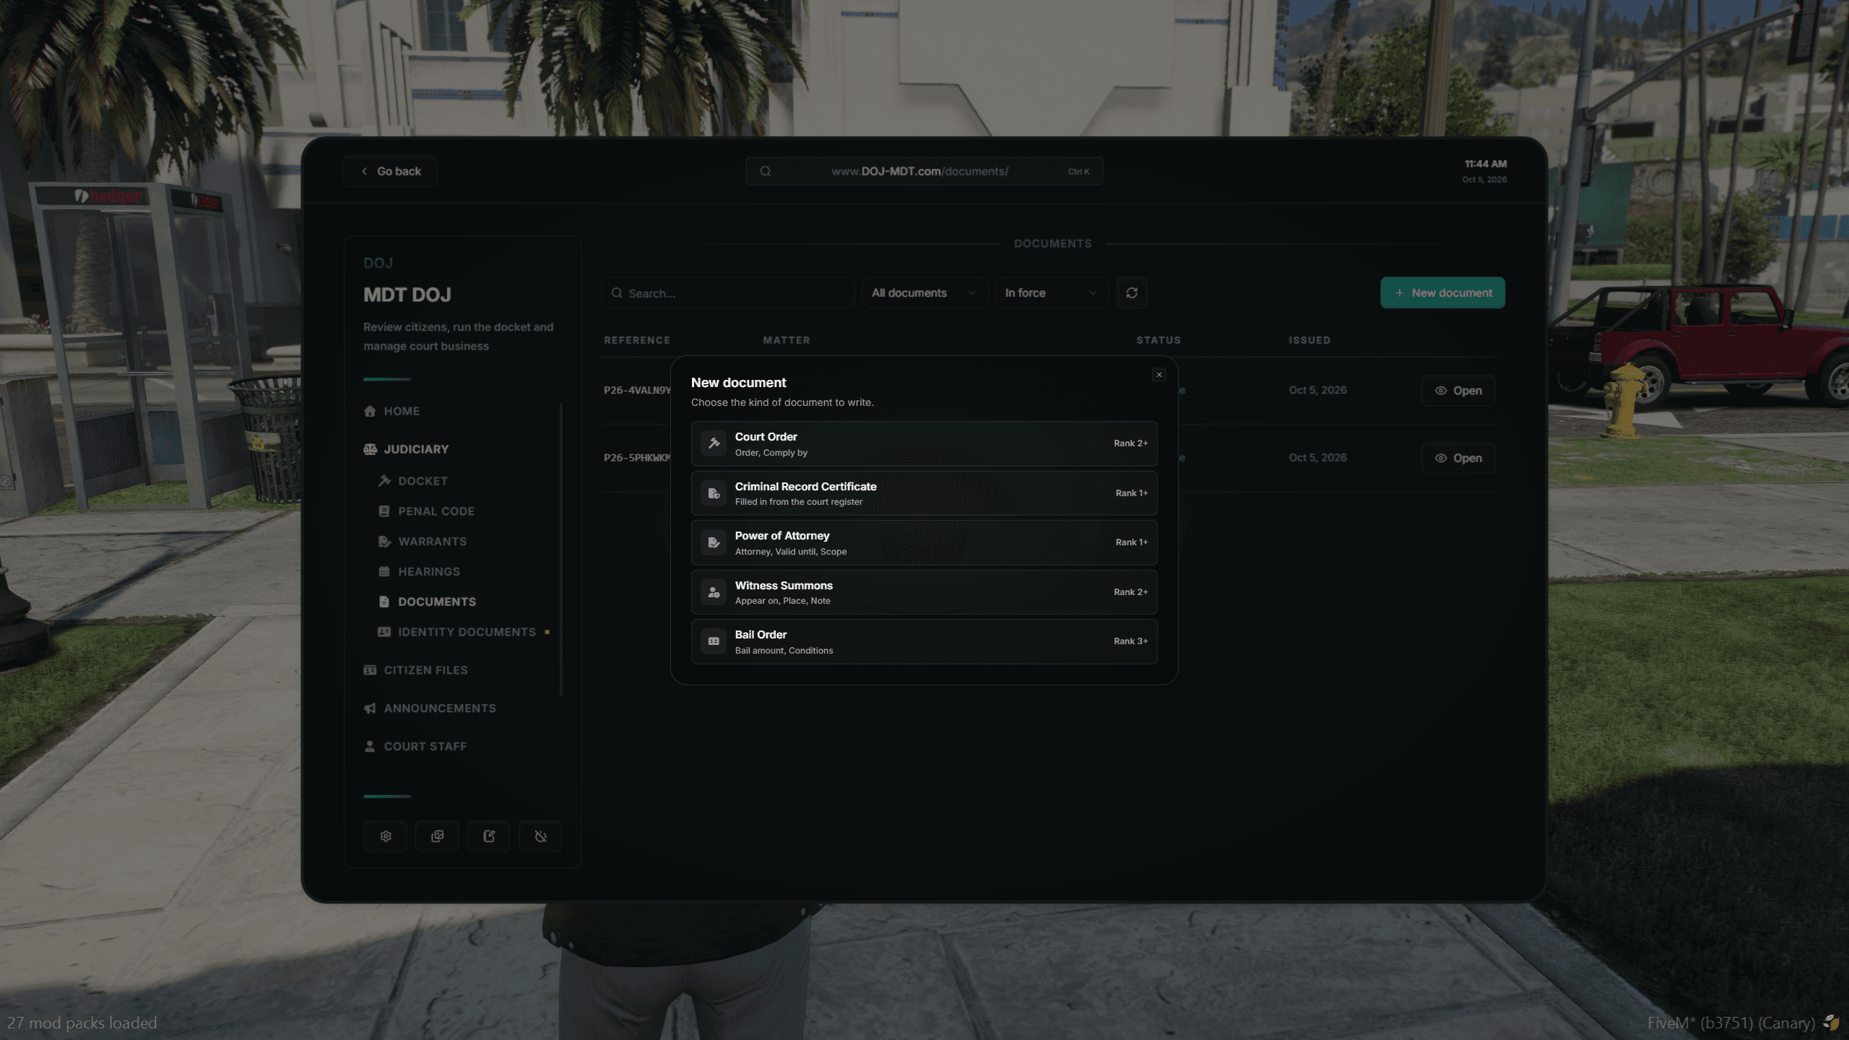Click the Bail Order card icon
The image size is (1849, 1040).
pos(714,641)
